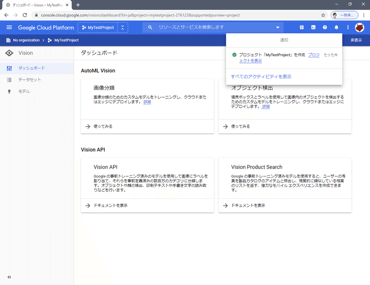Open the three-dot settings menu in header
This screenshot has height=285, width=370.
[348, 27]
